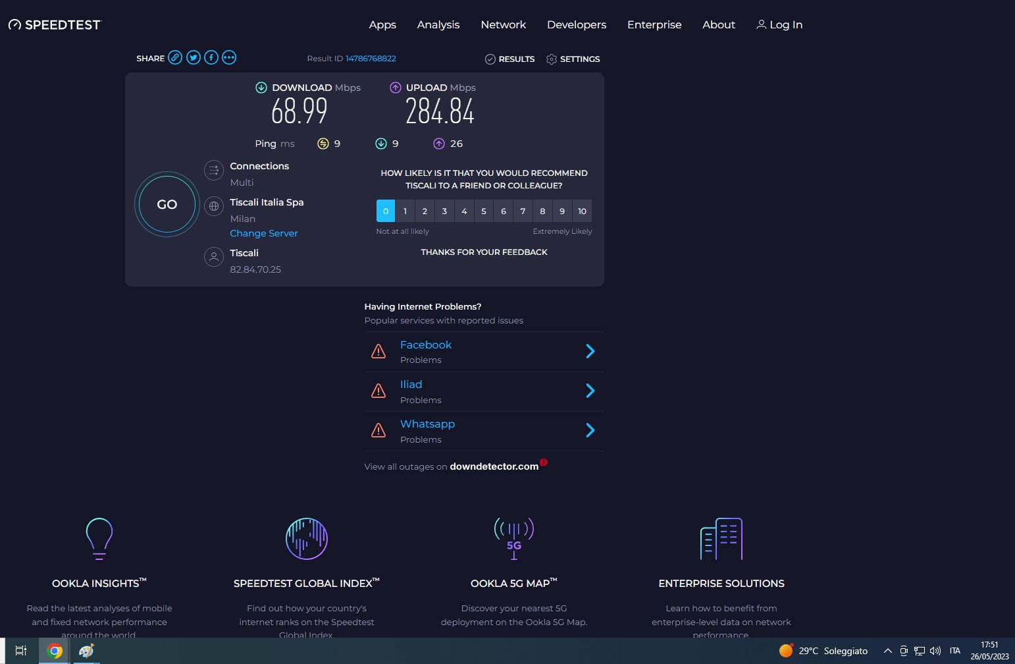Open Paint from the taskbar

tap(86, 651)
